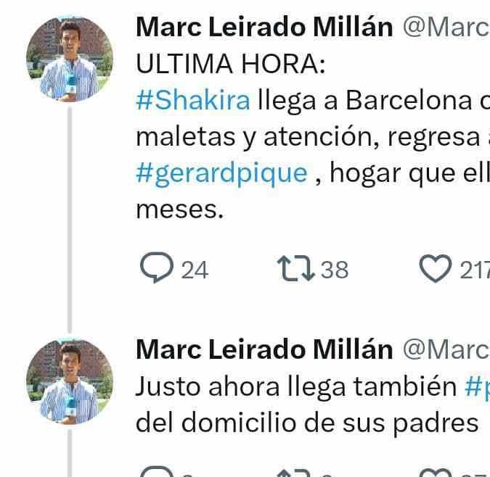The height and width of the screenshot is (477, 490).
Task: Click the reply icon on the ULTIMA HORA tweet
Action: 155,270
